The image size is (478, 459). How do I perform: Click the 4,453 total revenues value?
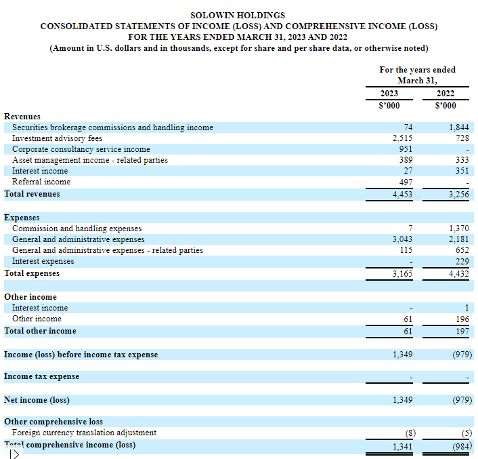tap(402, 195)
